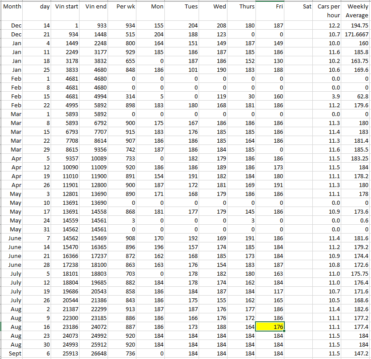Select the "Vin start" header cell
Screen dimensions: 371x359
pos(67,7)
